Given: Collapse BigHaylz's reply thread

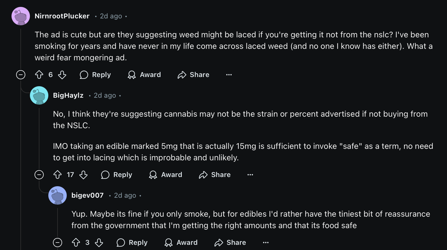Looking at the screenshot, I should 39,175.
